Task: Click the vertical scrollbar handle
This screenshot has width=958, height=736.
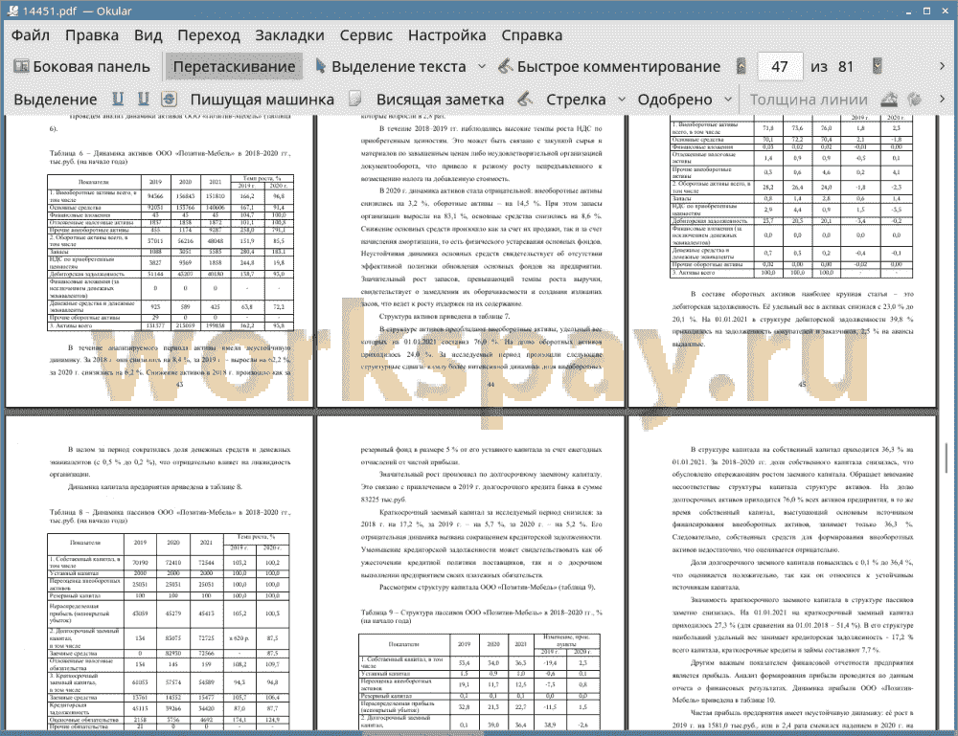Action: pos(947,457)
